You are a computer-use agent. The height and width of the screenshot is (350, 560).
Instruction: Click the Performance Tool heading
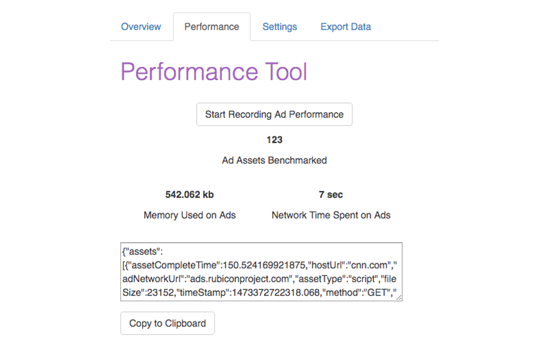point(214,72)
